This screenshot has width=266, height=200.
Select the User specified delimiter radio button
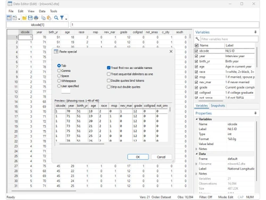click(59, 86)
